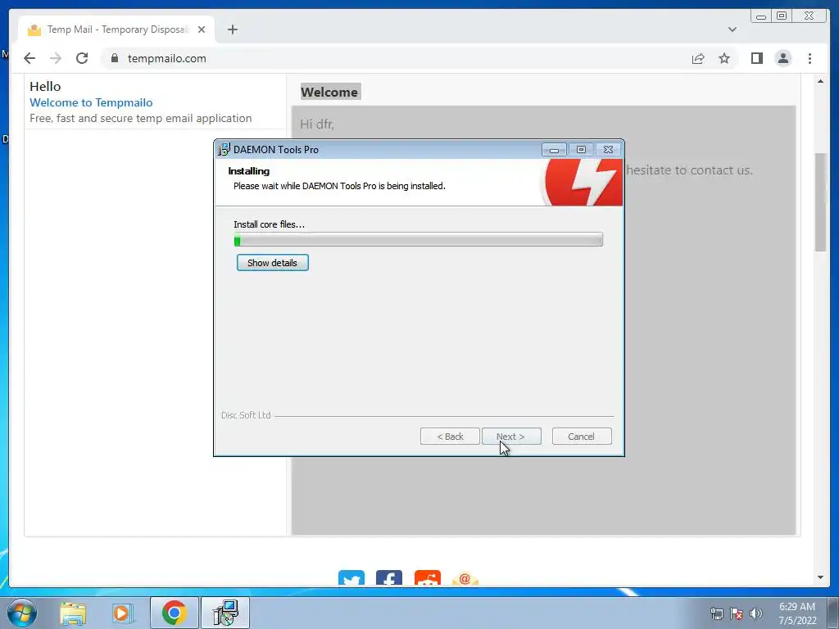Cancel the DAEMON Tools Pro installation
Image resolution: width=839 pixels, height=629 pixels.
click(581, 437)
